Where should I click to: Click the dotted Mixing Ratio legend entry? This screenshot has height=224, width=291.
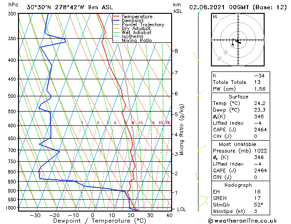[133, 40]
